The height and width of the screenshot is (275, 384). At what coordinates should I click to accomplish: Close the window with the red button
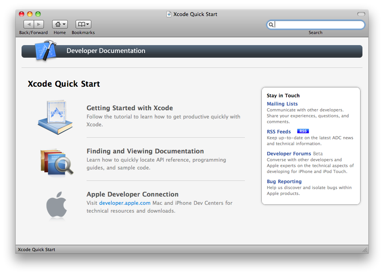coord(22,14)
